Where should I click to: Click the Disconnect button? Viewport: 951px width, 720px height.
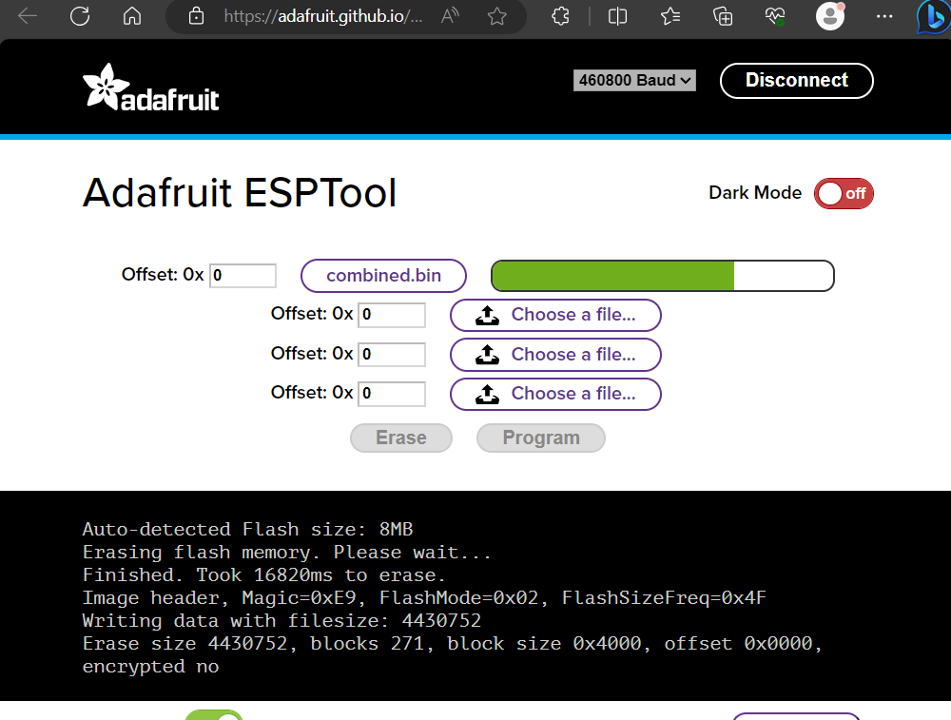(796, 80)
